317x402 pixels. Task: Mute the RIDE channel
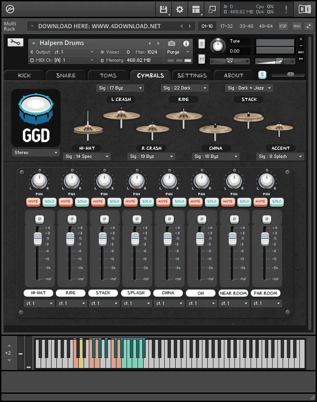pyautogui.click(x=65, y=201)
